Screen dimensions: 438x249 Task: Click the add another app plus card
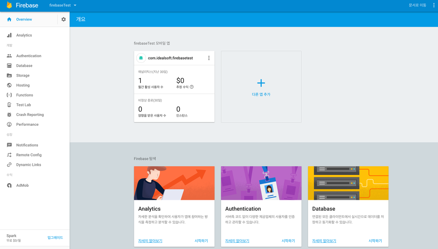pos(261,87)
